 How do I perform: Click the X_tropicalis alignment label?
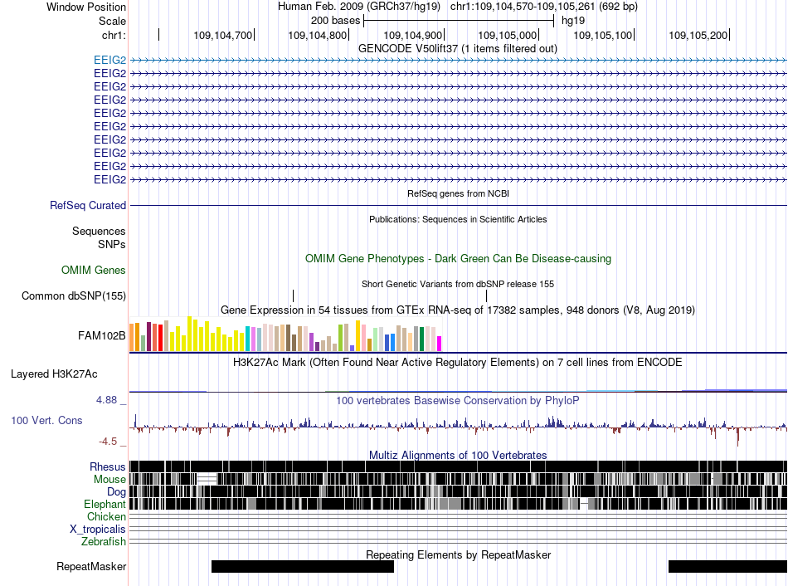click(98, 530)
